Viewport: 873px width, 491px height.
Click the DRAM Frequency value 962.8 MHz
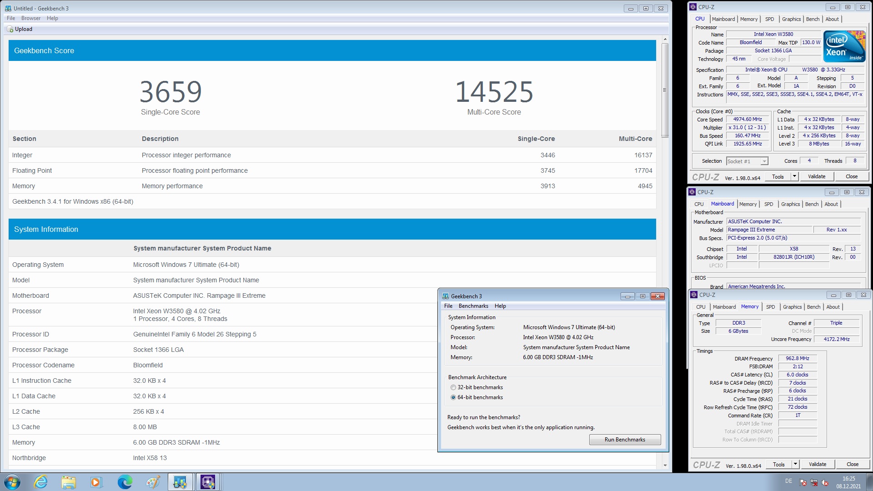tap(798, 358)
